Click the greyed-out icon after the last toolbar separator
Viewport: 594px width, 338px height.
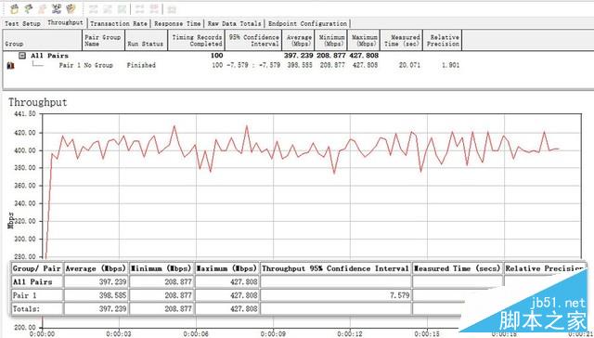point(172,9)
